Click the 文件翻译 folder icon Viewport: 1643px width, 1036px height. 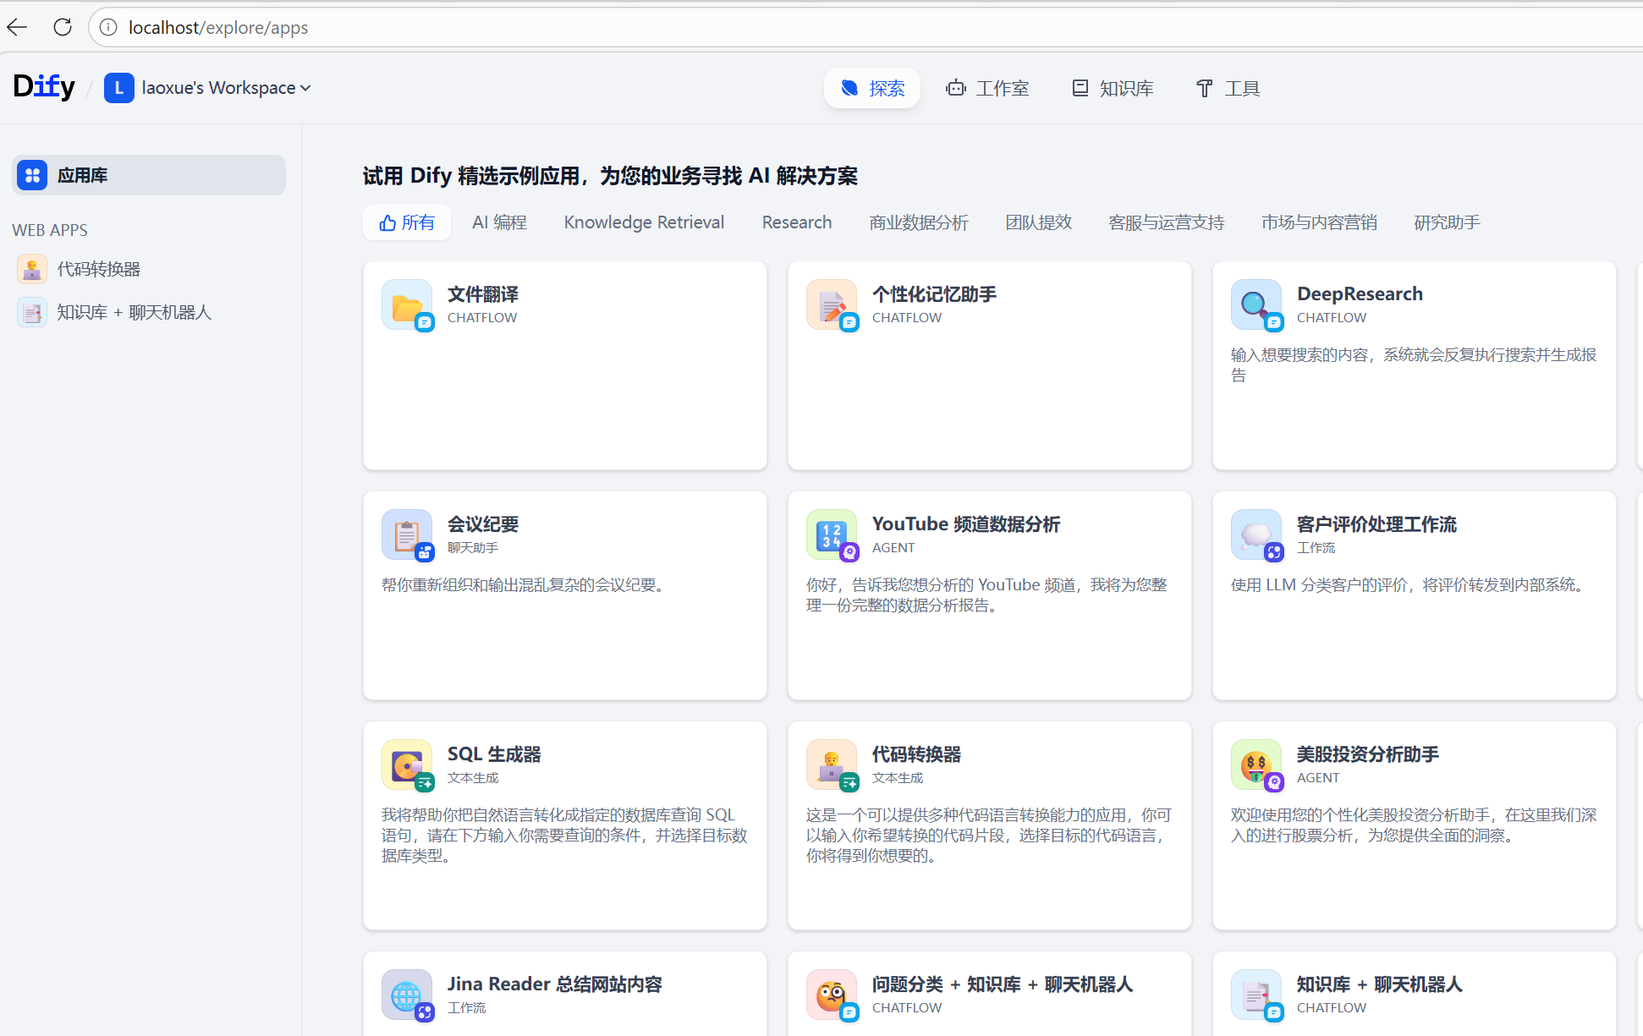click(407, 305)
